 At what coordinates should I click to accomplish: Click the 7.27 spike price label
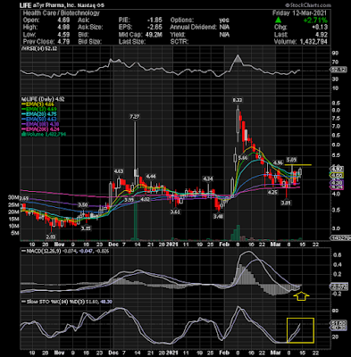(134, 116)
